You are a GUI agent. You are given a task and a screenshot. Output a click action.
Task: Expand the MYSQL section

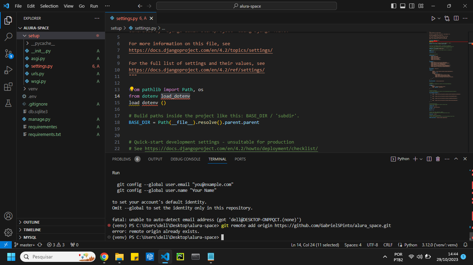point(61,237)
